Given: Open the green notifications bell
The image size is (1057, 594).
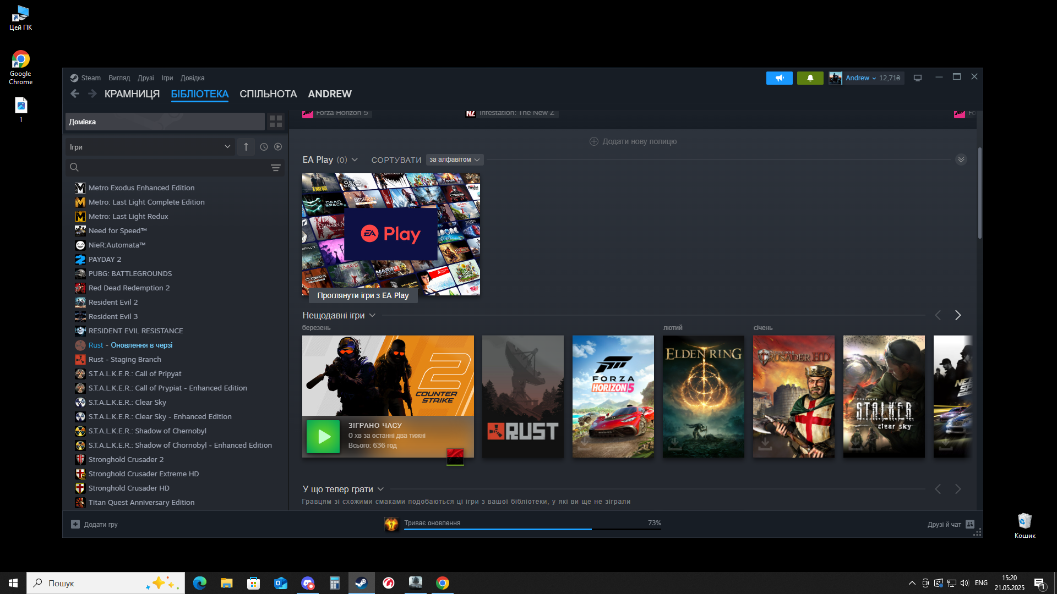Looking at the screenshot, I should pyautogui.click(x=810, y=78).
